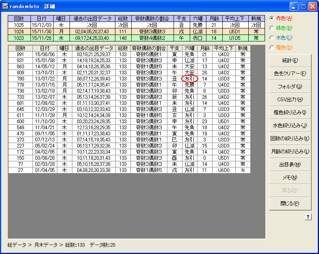Screen dimensions: 319x254
Task: Select row number 227
Action: pyautogui.click(x=21, y=146)
